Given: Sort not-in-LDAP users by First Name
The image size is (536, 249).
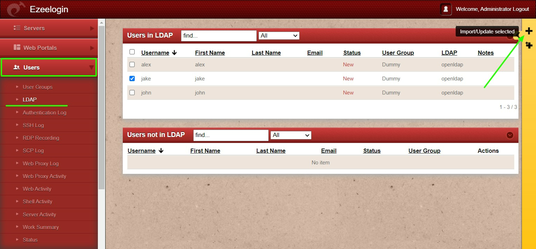Looking at the screenshot, I should 205,151.
